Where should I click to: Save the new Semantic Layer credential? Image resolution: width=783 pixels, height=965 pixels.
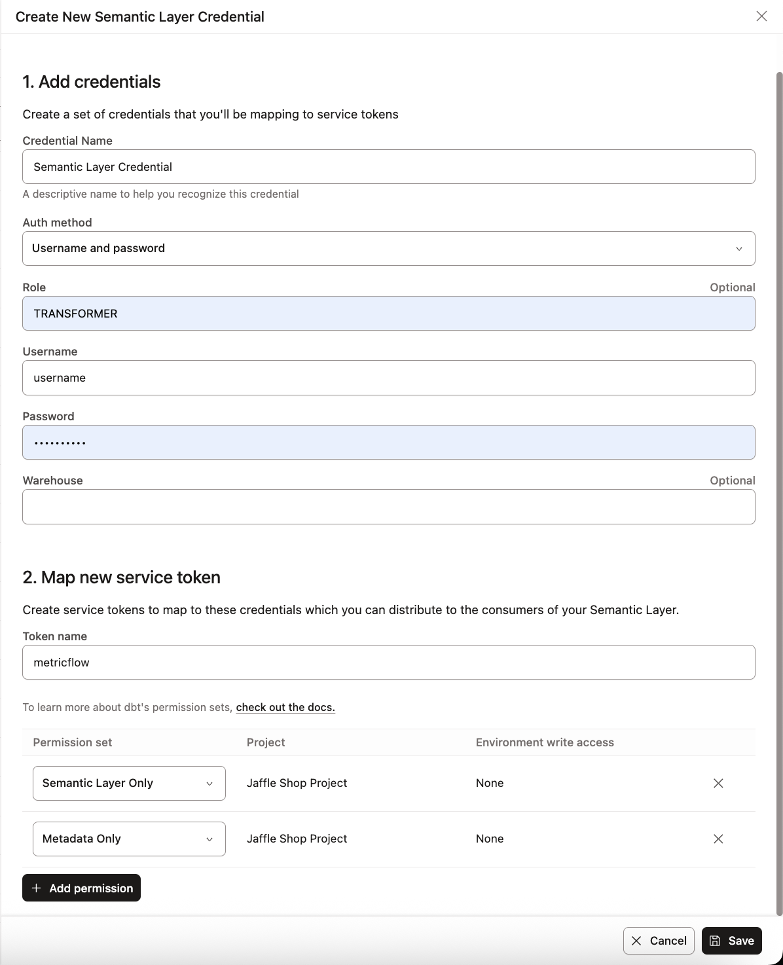click(x=731, y=941)
